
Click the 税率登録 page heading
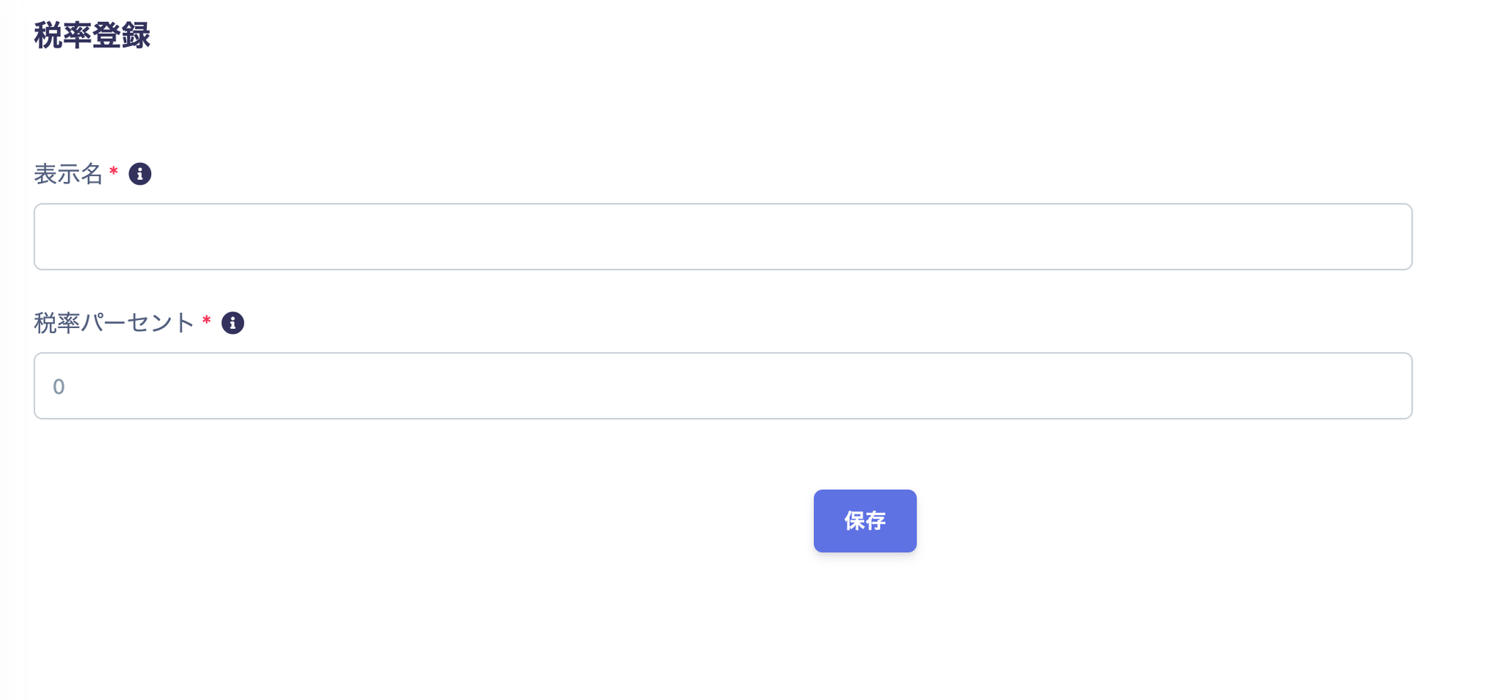pyautogui.click(x=92, y=35)
